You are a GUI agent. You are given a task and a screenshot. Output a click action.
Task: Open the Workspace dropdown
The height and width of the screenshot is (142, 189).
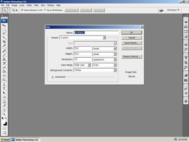click(x=173, y=10)
